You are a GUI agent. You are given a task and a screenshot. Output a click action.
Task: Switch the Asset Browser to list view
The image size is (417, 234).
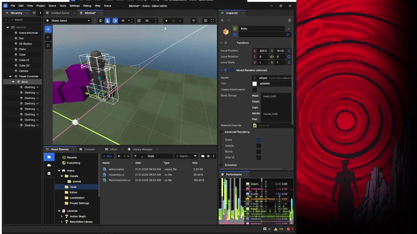tap(208, 156)
